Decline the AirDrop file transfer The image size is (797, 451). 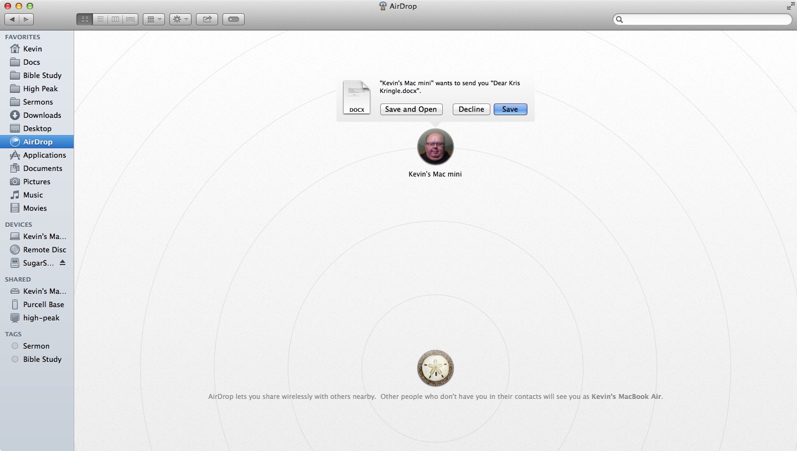pyautogui.click(x=471, y=109)
